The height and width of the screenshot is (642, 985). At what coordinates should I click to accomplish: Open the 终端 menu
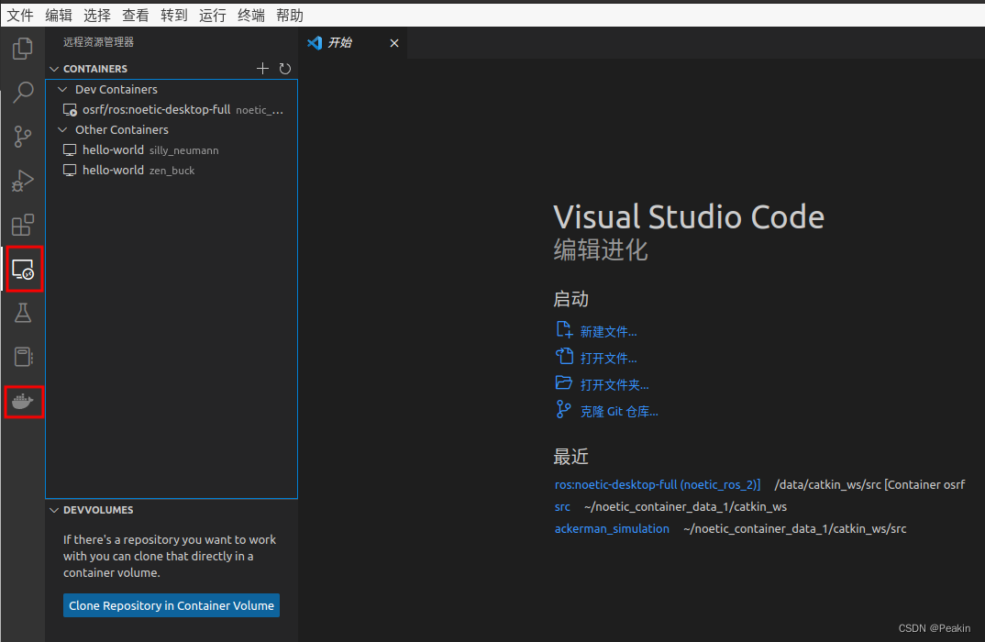(x=250, y=15)
